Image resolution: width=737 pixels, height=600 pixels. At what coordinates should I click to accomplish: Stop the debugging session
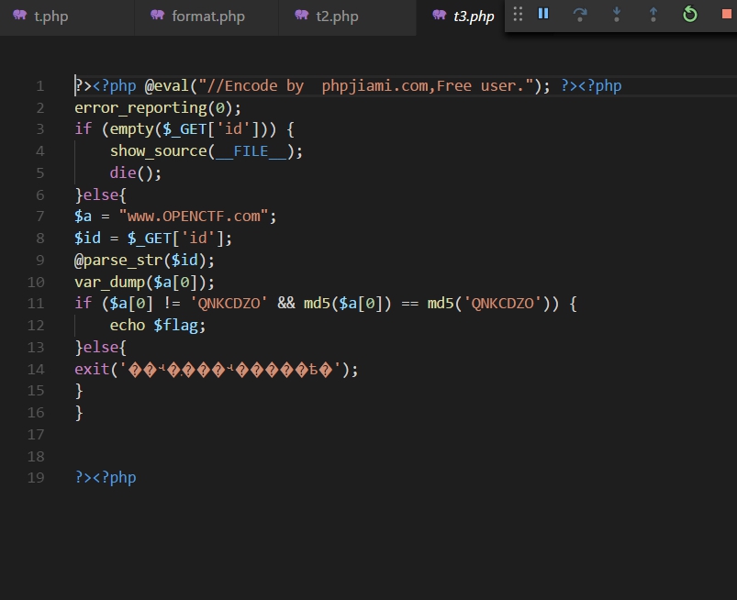tap(727, 14)
